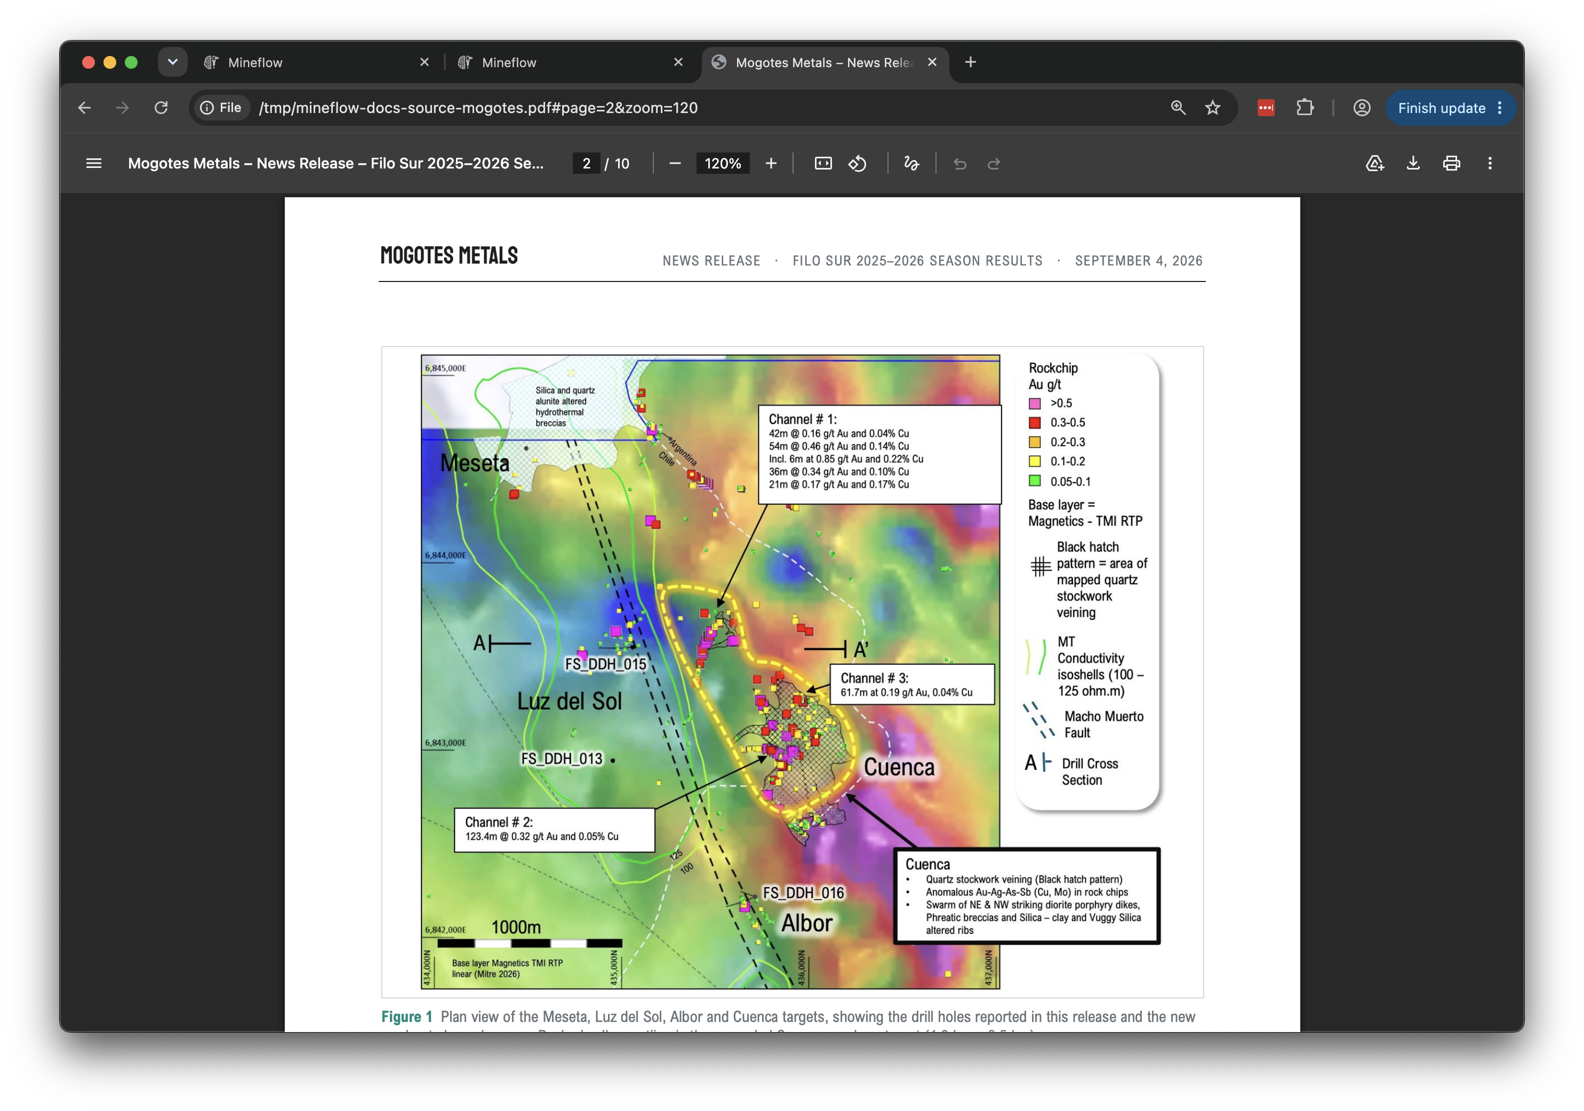
Task: Click the 1000m scale bar label
Action: [515, 927]
